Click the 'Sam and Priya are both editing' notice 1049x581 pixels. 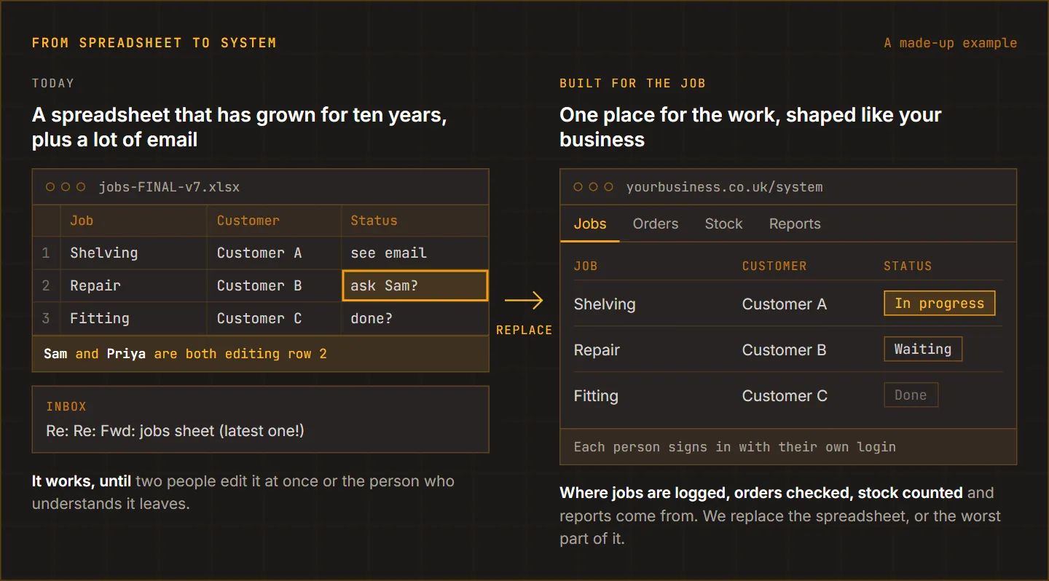tap(261, 354)
